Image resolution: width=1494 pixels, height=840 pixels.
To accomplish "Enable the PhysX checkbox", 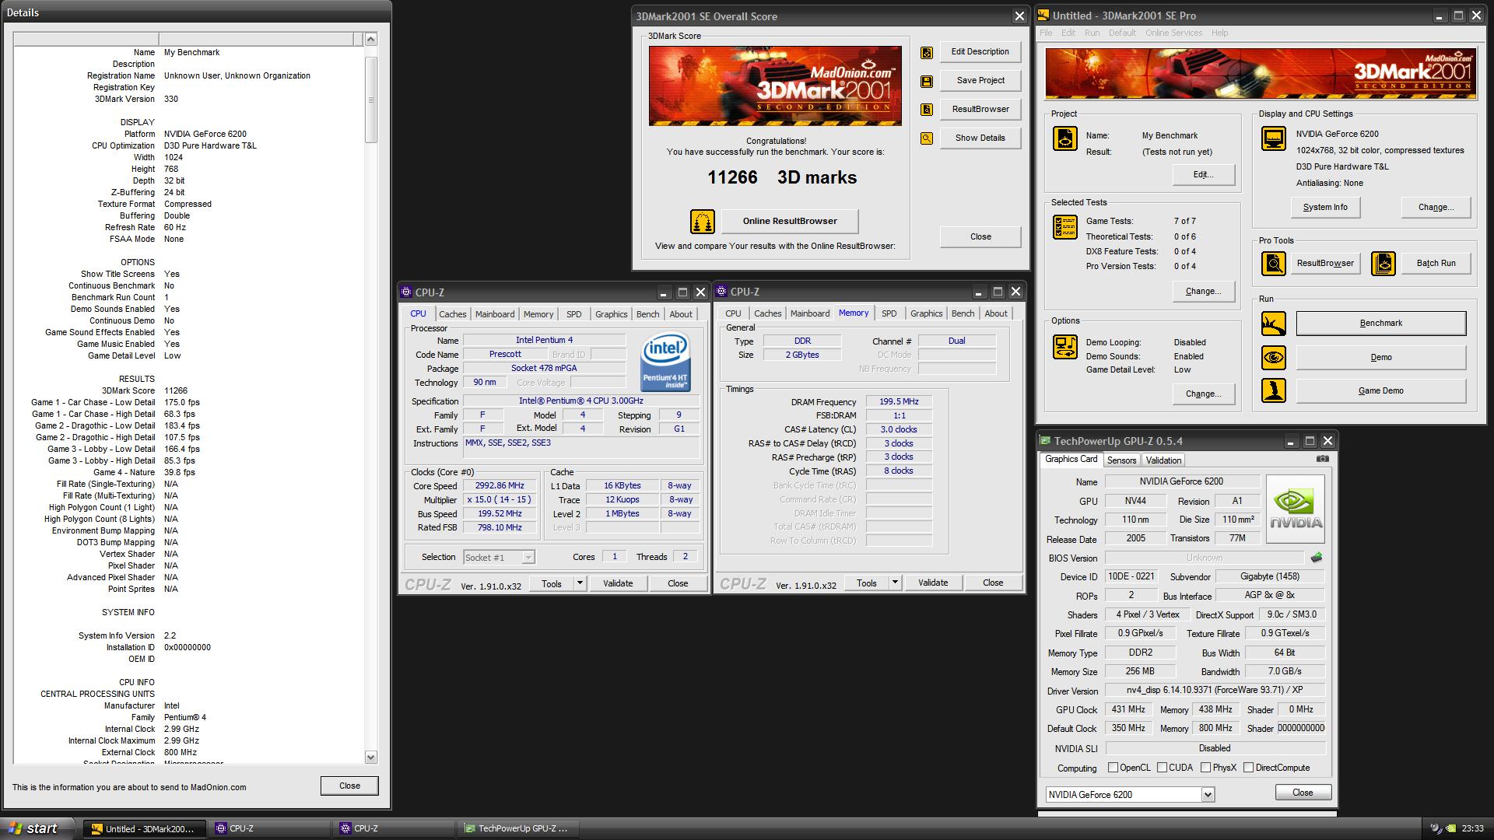I will (1205, 768).
